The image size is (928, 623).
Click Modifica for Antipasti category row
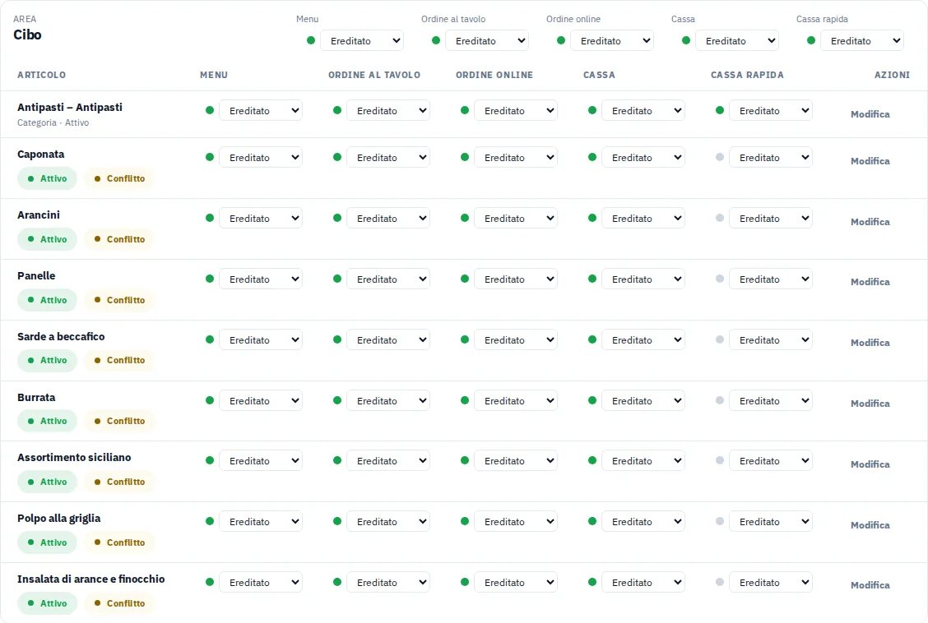(870, 114)
